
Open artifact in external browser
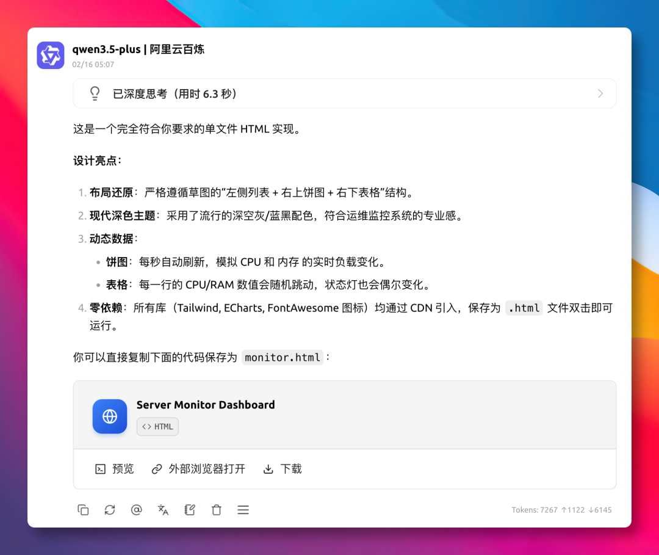click(x=198, y=469)
